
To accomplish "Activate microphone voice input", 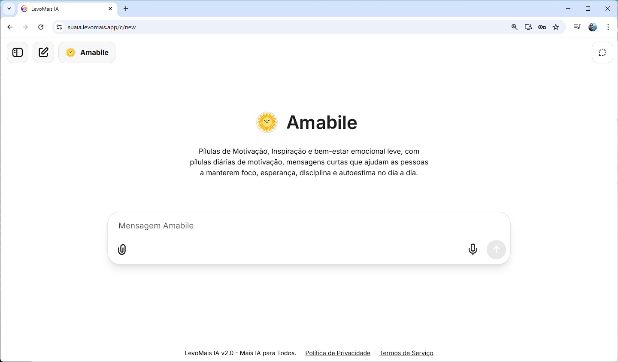I will coord(473,249).
